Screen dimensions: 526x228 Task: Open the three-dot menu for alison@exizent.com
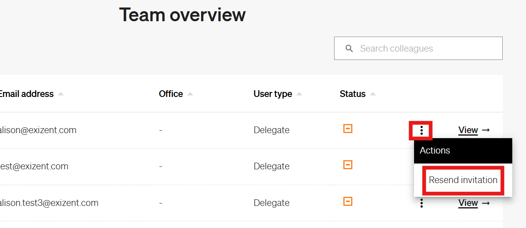[x=422, y=130]
